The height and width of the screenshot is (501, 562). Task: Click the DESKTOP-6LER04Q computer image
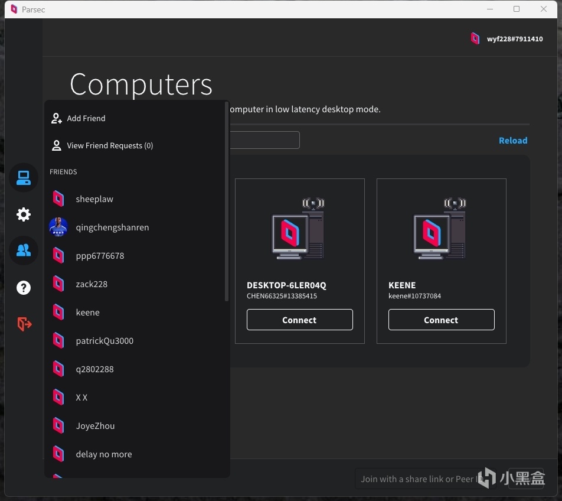tap(298, 229)
